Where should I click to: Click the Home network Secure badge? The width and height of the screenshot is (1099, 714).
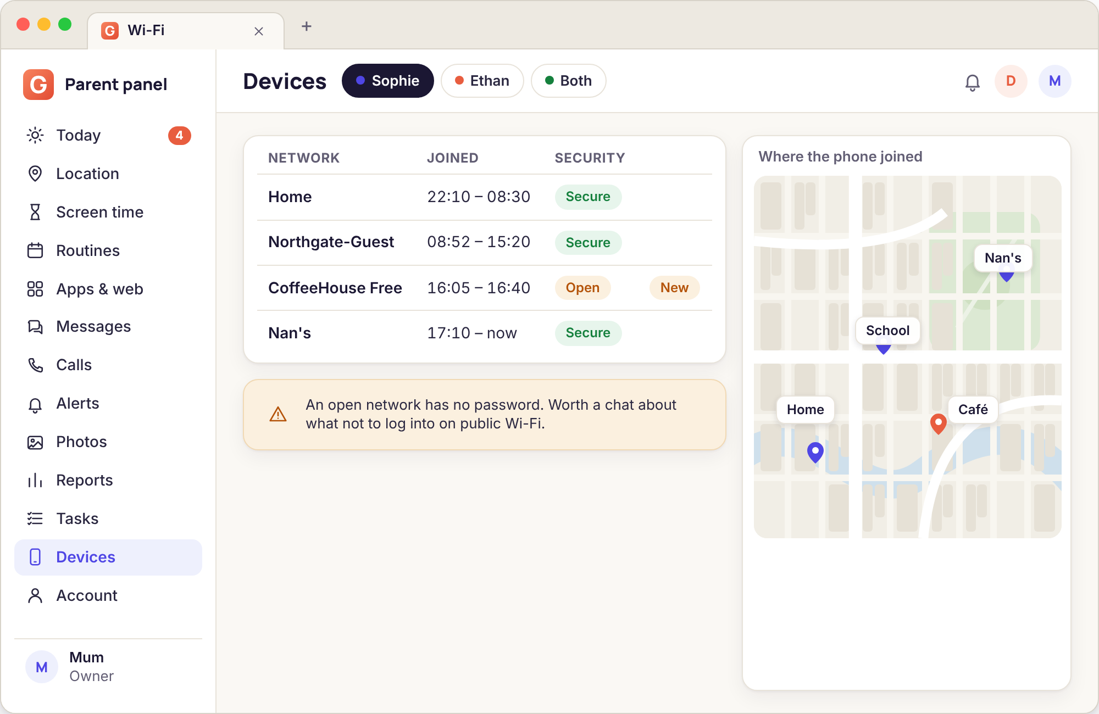point(588,197)
